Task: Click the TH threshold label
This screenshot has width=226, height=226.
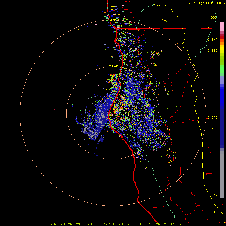Action: click(216, 196)
